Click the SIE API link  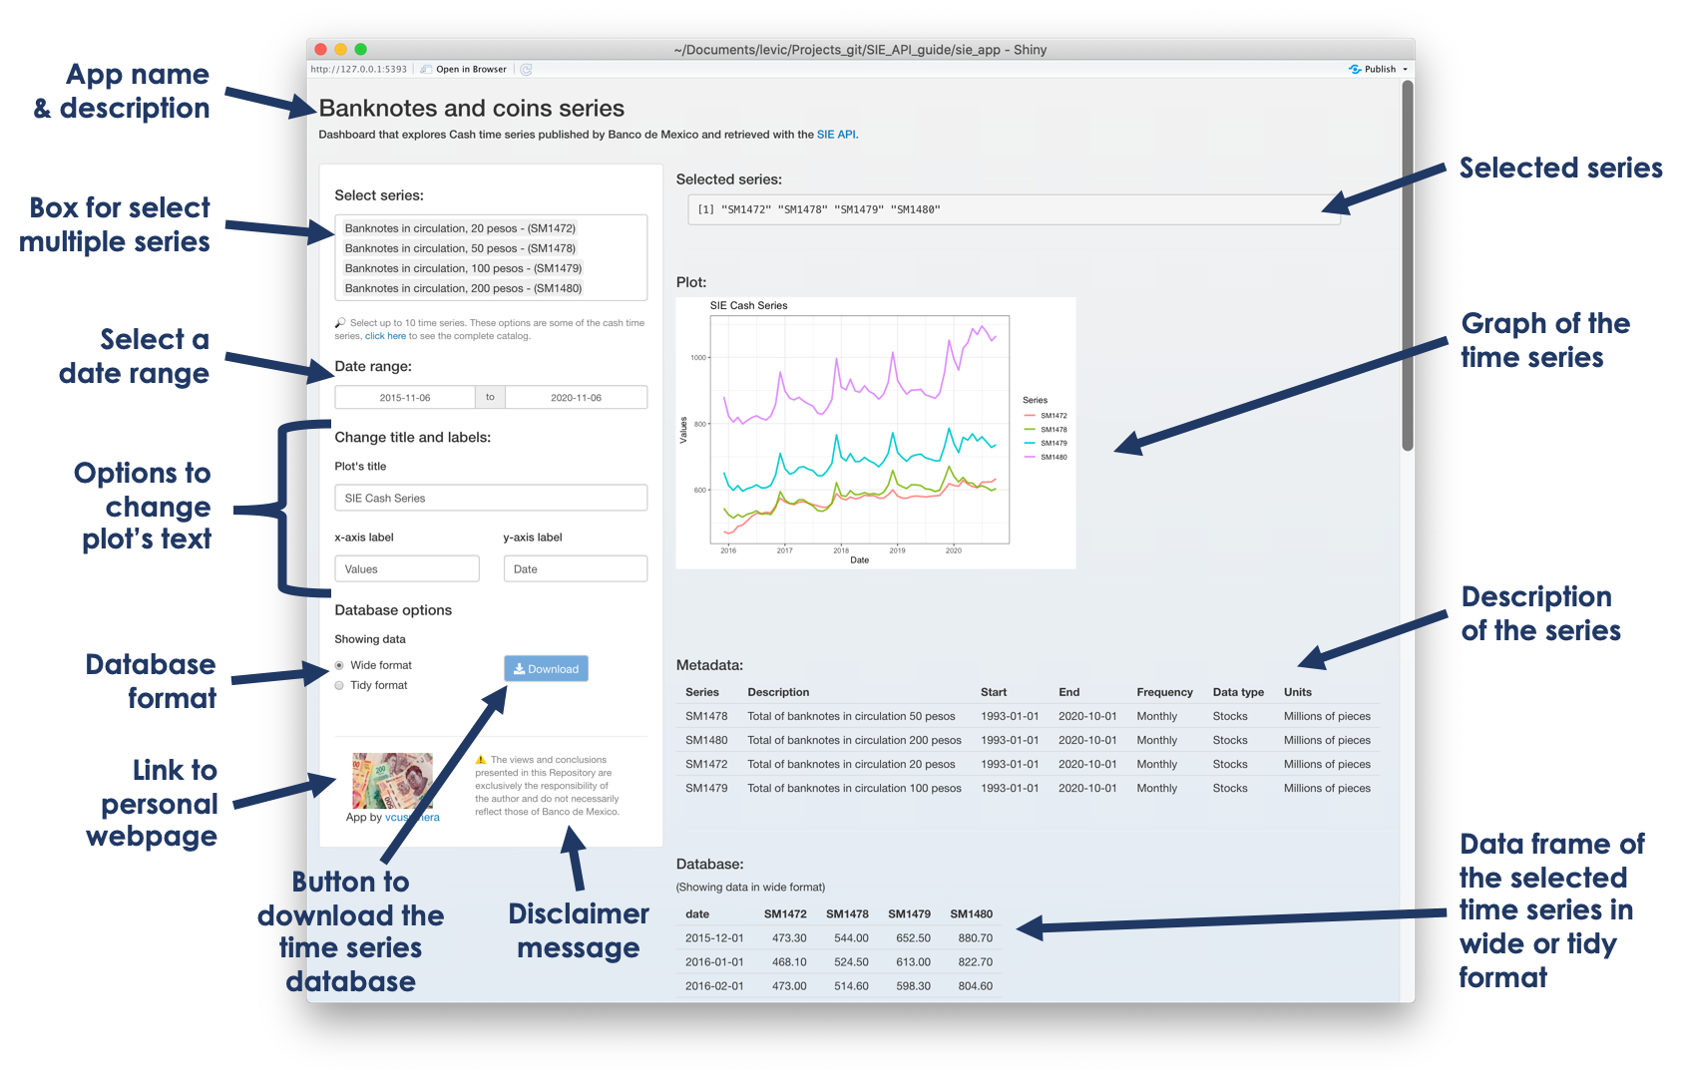pyautogui.click(x=836, y=135)
